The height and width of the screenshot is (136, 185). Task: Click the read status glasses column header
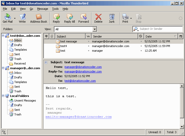(88, 36)
